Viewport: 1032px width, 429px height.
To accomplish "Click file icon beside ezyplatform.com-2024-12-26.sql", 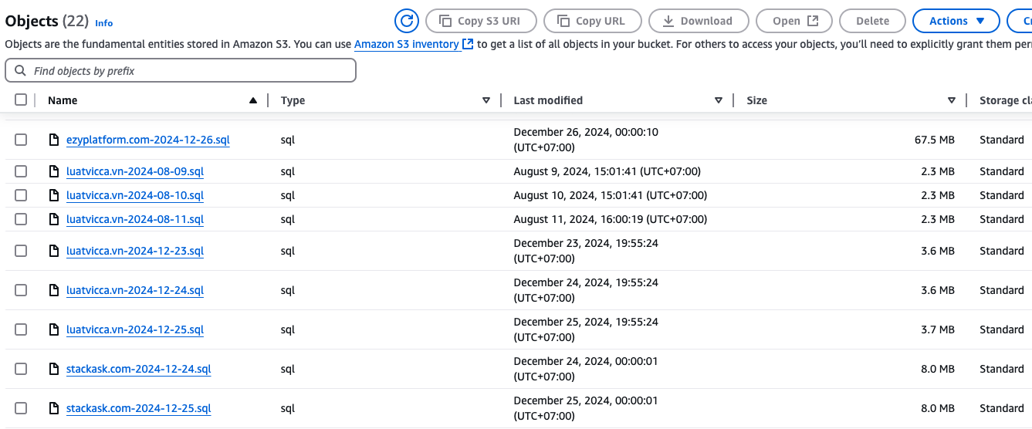I will tap(54, 140).
